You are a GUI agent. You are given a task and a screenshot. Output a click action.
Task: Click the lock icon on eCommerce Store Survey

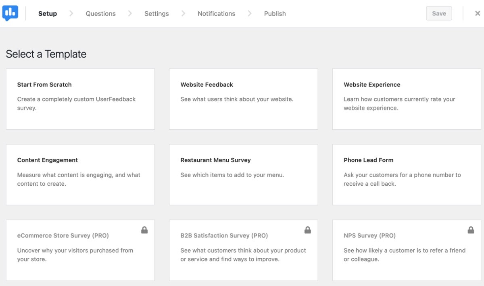point(144,230)
